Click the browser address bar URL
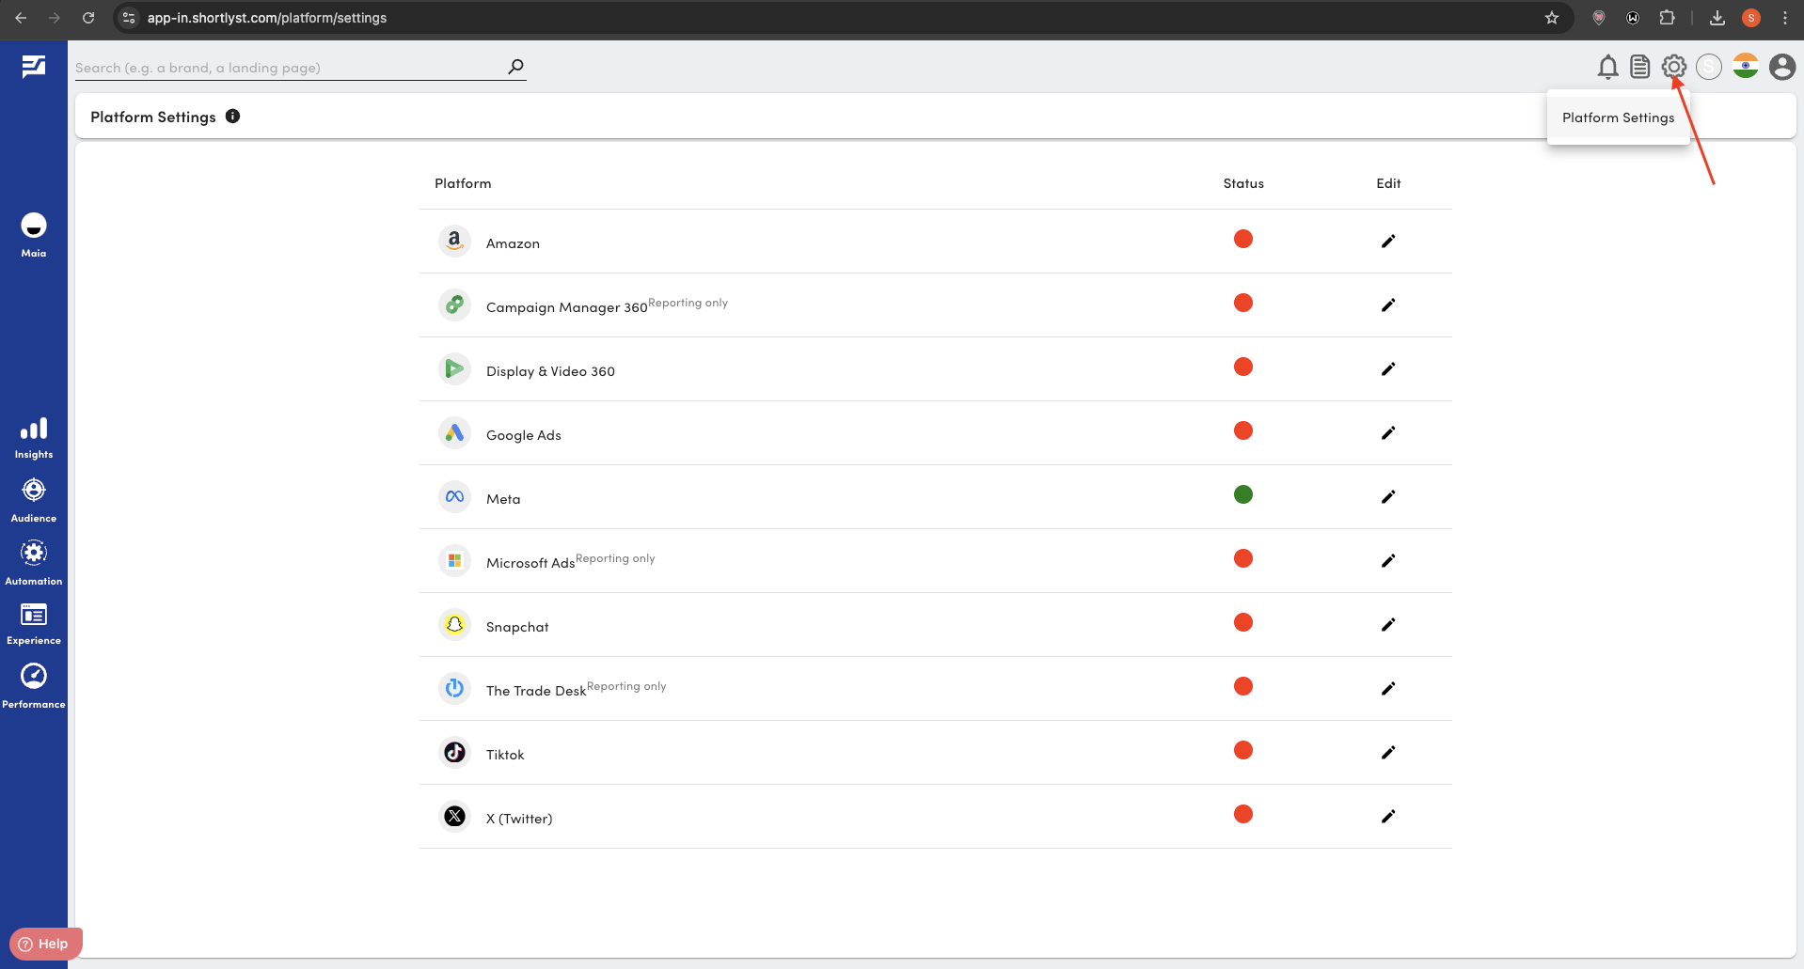 point(267,18)
